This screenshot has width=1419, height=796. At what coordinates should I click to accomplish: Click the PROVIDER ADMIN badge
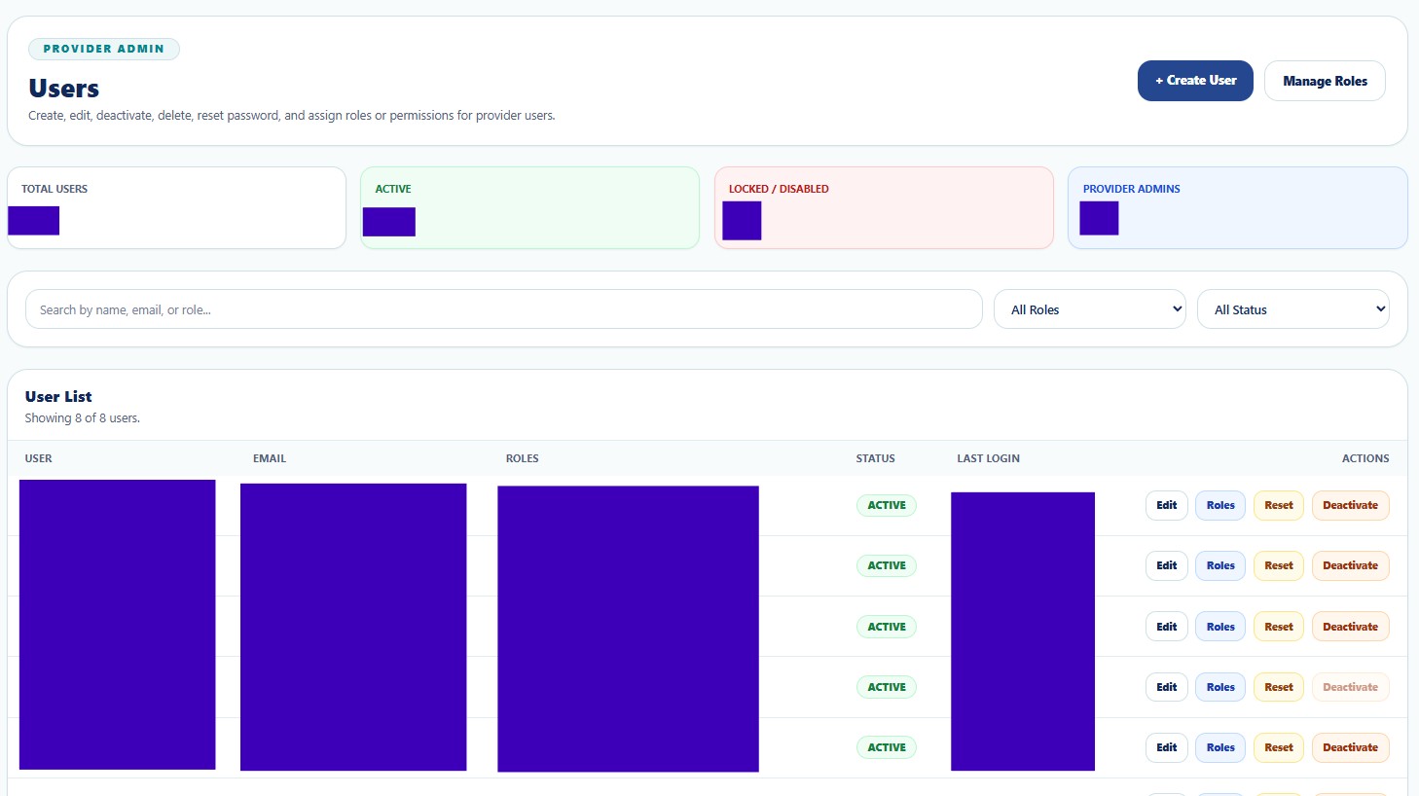pos(104,49)
